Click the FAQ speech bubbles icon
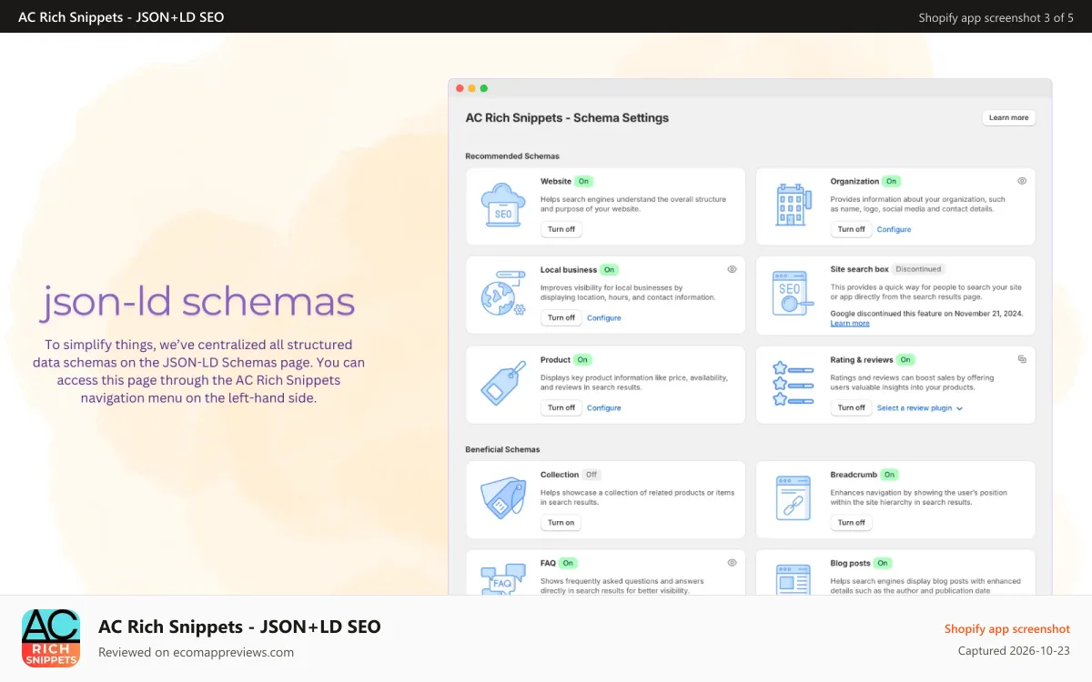Viewport: 1092px width, 682px height. tap(503, 579)
